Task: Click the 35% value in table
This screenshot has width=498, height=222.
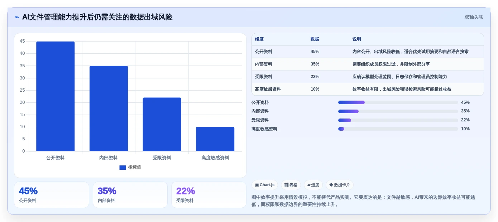Action: click(x=315, y=64)
